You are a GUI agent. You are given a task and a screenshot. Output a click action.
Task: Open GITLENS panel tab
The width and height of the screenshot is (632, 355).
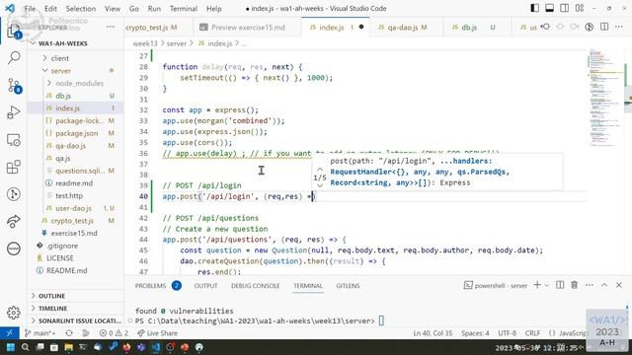[348, 285]
